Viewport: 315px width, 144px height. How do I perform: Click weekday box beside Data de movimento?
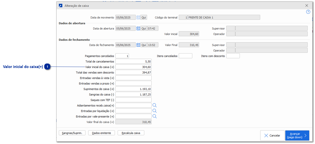[144, 17]
